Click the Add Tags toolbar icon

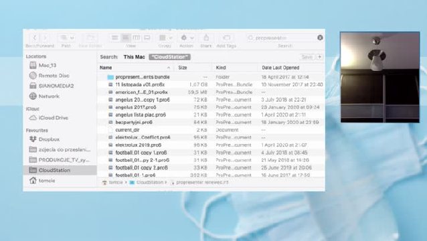coord(226,37)
